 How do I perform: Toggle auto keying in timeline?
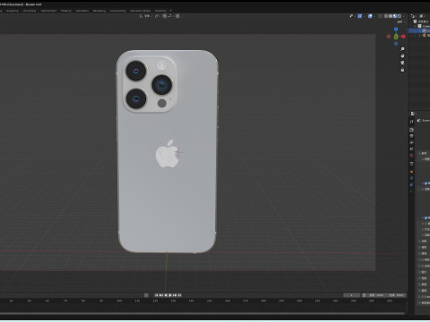click(x=146, y=295)
